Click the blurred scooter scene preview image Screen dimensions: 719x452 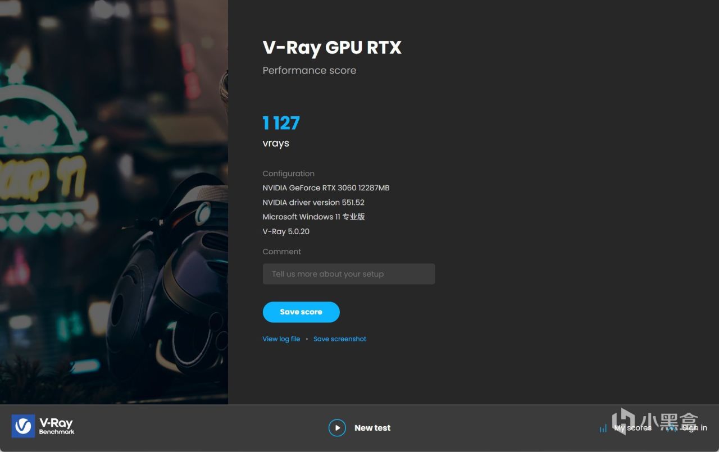click(114, 202)
